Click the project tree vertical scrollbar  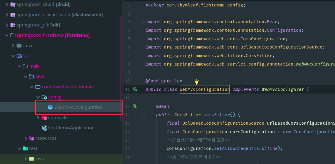pyautogui.click(x=121, y=68)
